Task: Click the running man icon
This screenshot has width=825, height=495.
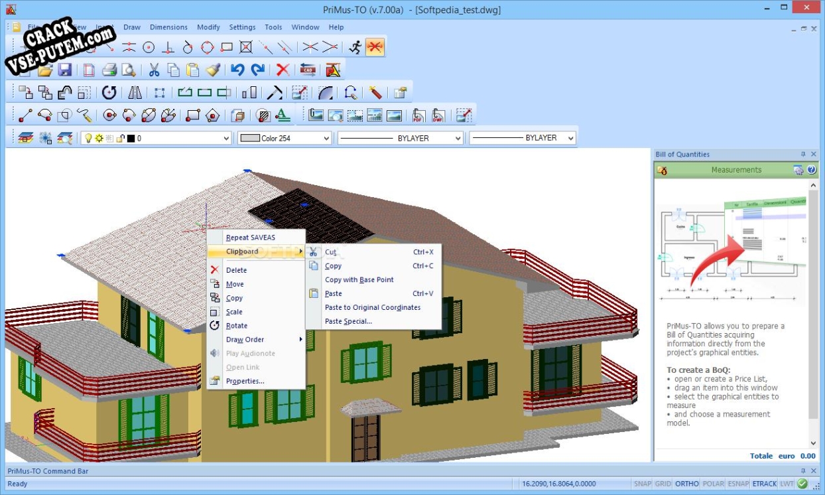Action: tap(356, 46)
